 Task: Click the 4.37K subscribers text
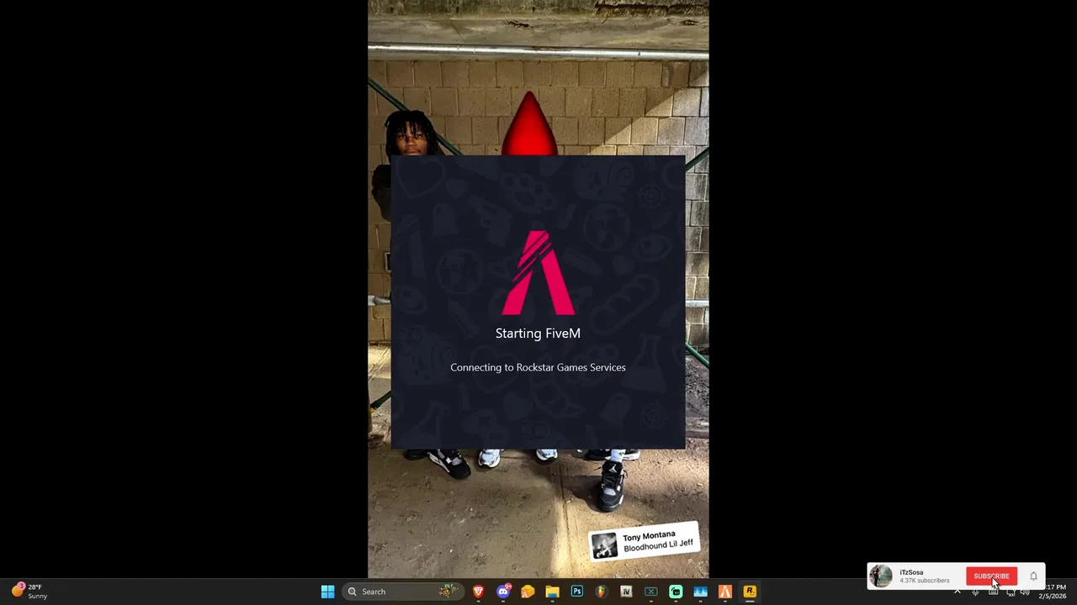coord(924,581)
